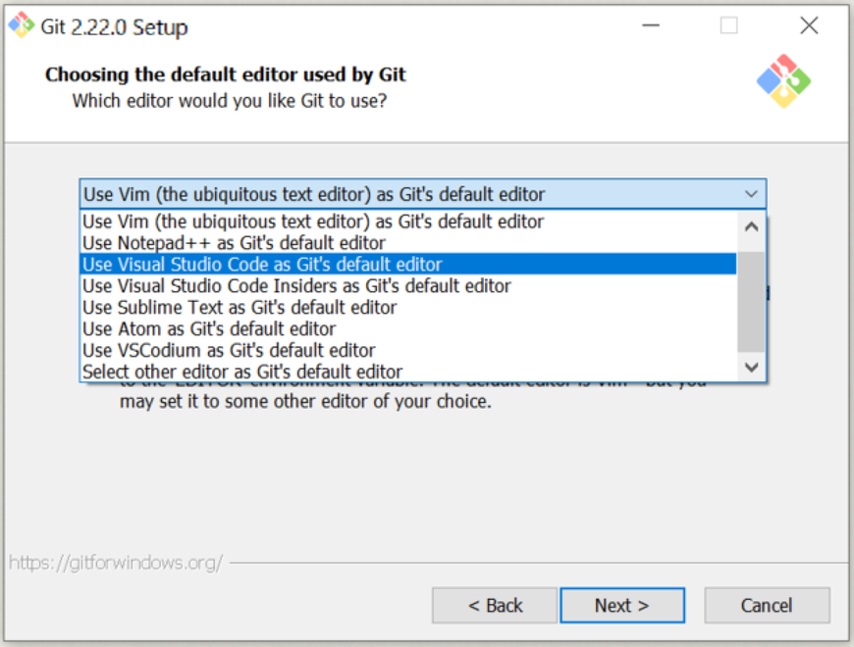
Task: Click the Git 2.22.0 Setup title text
Action: (115, 26)
